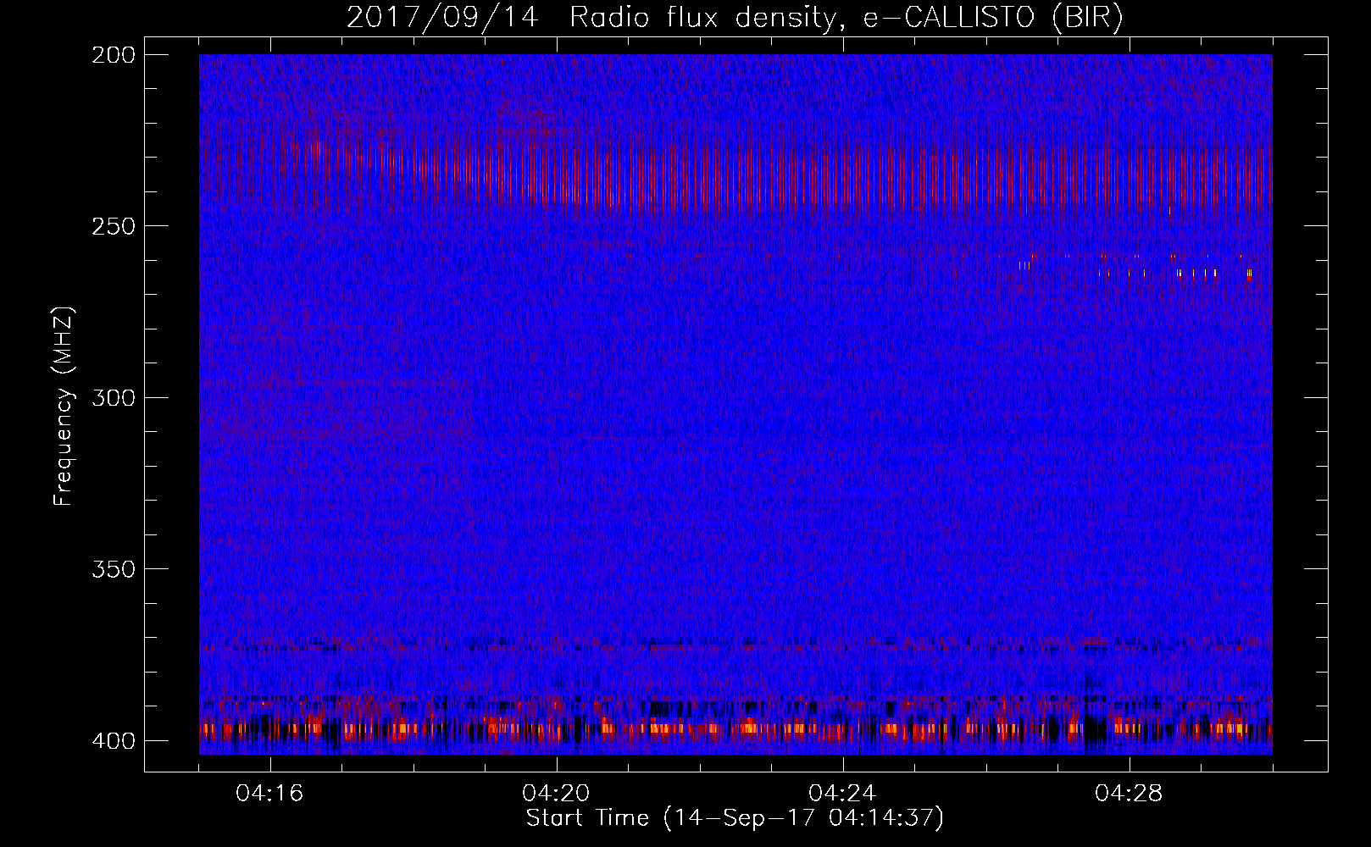Click the 04:28 time tick label

pyautogui.click(x=1129, y=794)
